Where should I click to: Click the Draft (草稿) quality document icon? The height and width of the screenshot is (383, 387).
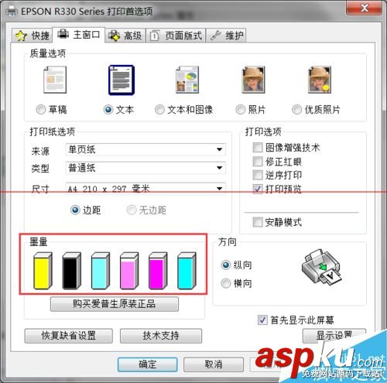(55, 80)
